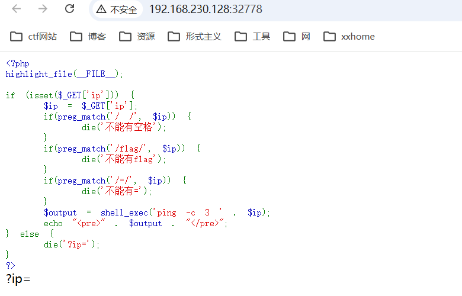Go back with the browser back arrow
This screenshot has height=296, width=462.
pyautogui.click(x=17, y=9)
